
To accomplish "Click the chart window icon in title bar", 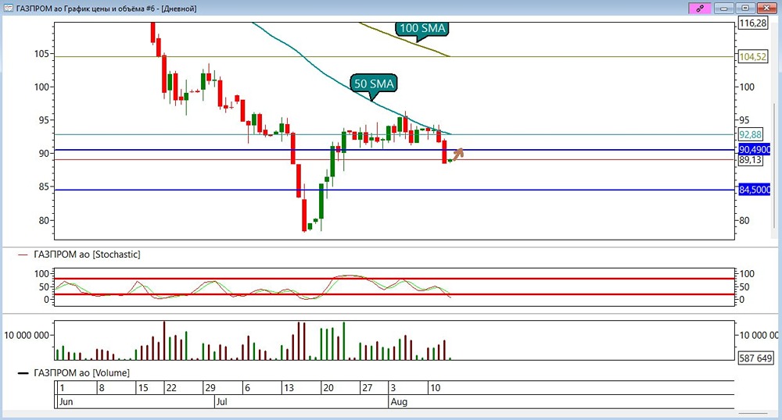I will (x=8, y=8).
